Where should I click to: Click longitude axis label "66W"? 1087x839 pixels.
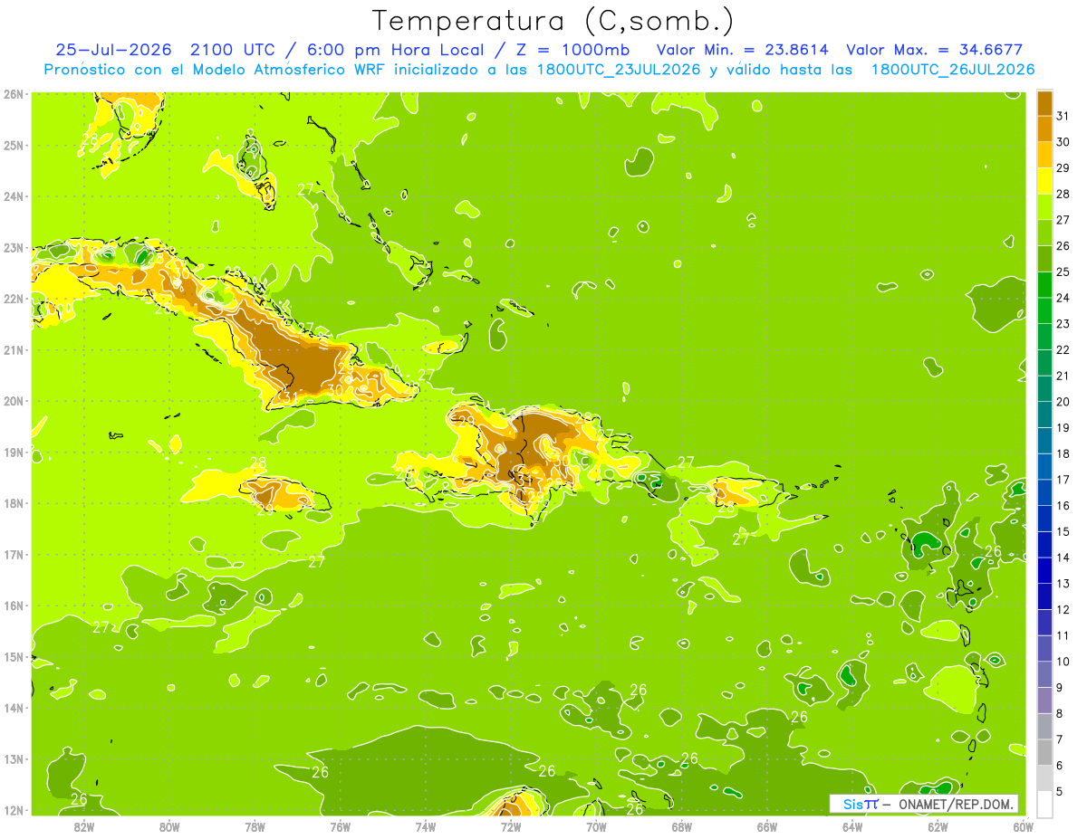[767, 826]
